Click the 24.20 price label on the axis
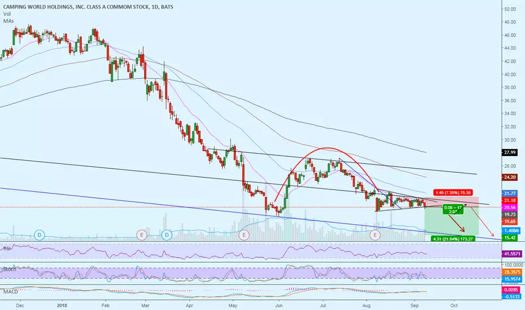Image resolution: width=525 pixels, height=310 pixels. [510, 178]
